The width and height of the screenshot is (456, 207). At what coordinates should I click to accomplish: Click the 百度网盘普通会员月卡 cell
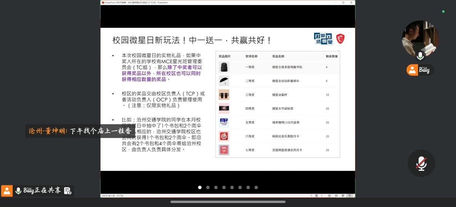(287, 150)
